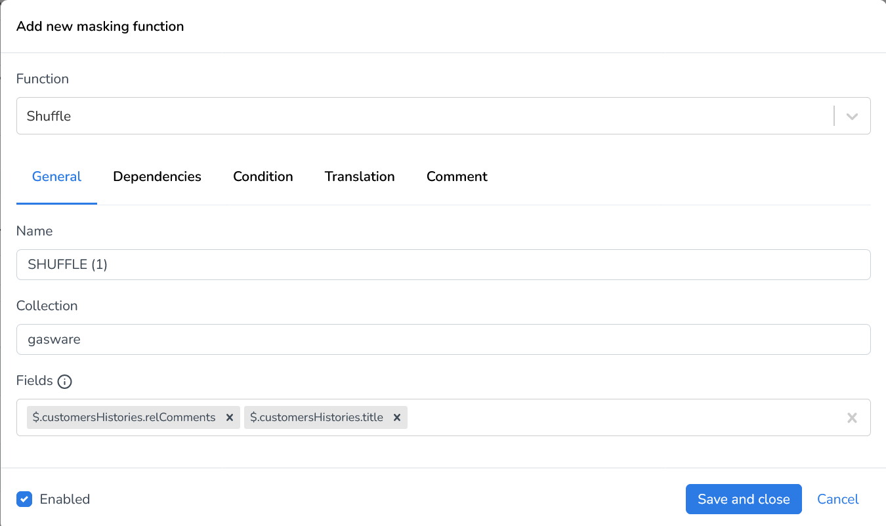Open the Condition tab
This screenshot has width=886, height=526.
pos(263,176)
